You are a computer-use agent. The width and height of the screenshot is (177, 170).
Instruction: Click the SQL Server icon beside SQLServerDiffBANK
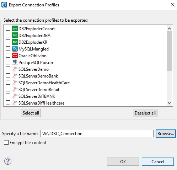(x=15, y=96)
